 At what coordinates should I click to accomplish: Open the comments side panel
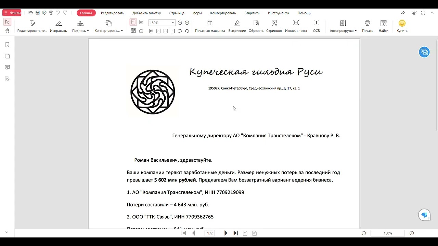(x=7, y=68)
